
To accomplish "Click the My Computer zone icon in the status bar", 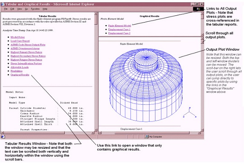I will (146, 137).
